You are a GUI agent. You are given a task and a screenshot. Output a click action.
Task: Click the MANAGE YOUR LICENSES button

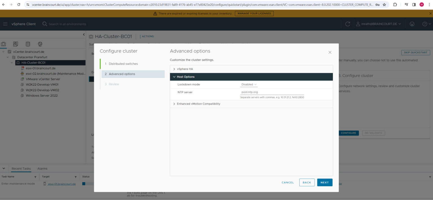click(x=254, y=13)
